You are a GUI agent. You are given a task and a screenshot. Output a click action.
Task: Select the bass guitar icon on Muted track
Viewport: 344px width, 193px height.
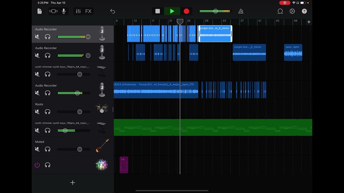[x=102, y=146]
